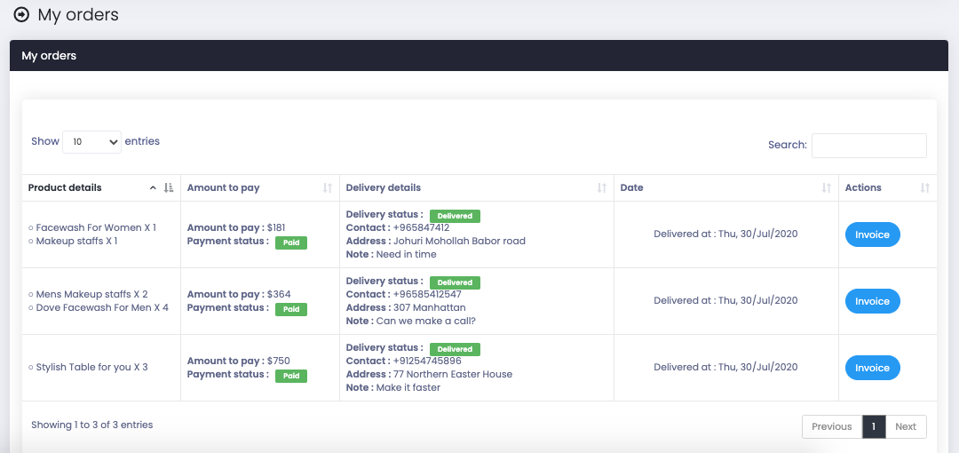
Task: Open the Show entries dropdown
Action: tap(91, 141)
